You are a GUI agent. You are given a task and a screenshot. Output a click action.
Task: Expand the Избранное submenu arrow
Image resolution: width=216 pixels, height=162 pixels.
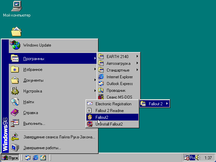(x=95, y=69)
